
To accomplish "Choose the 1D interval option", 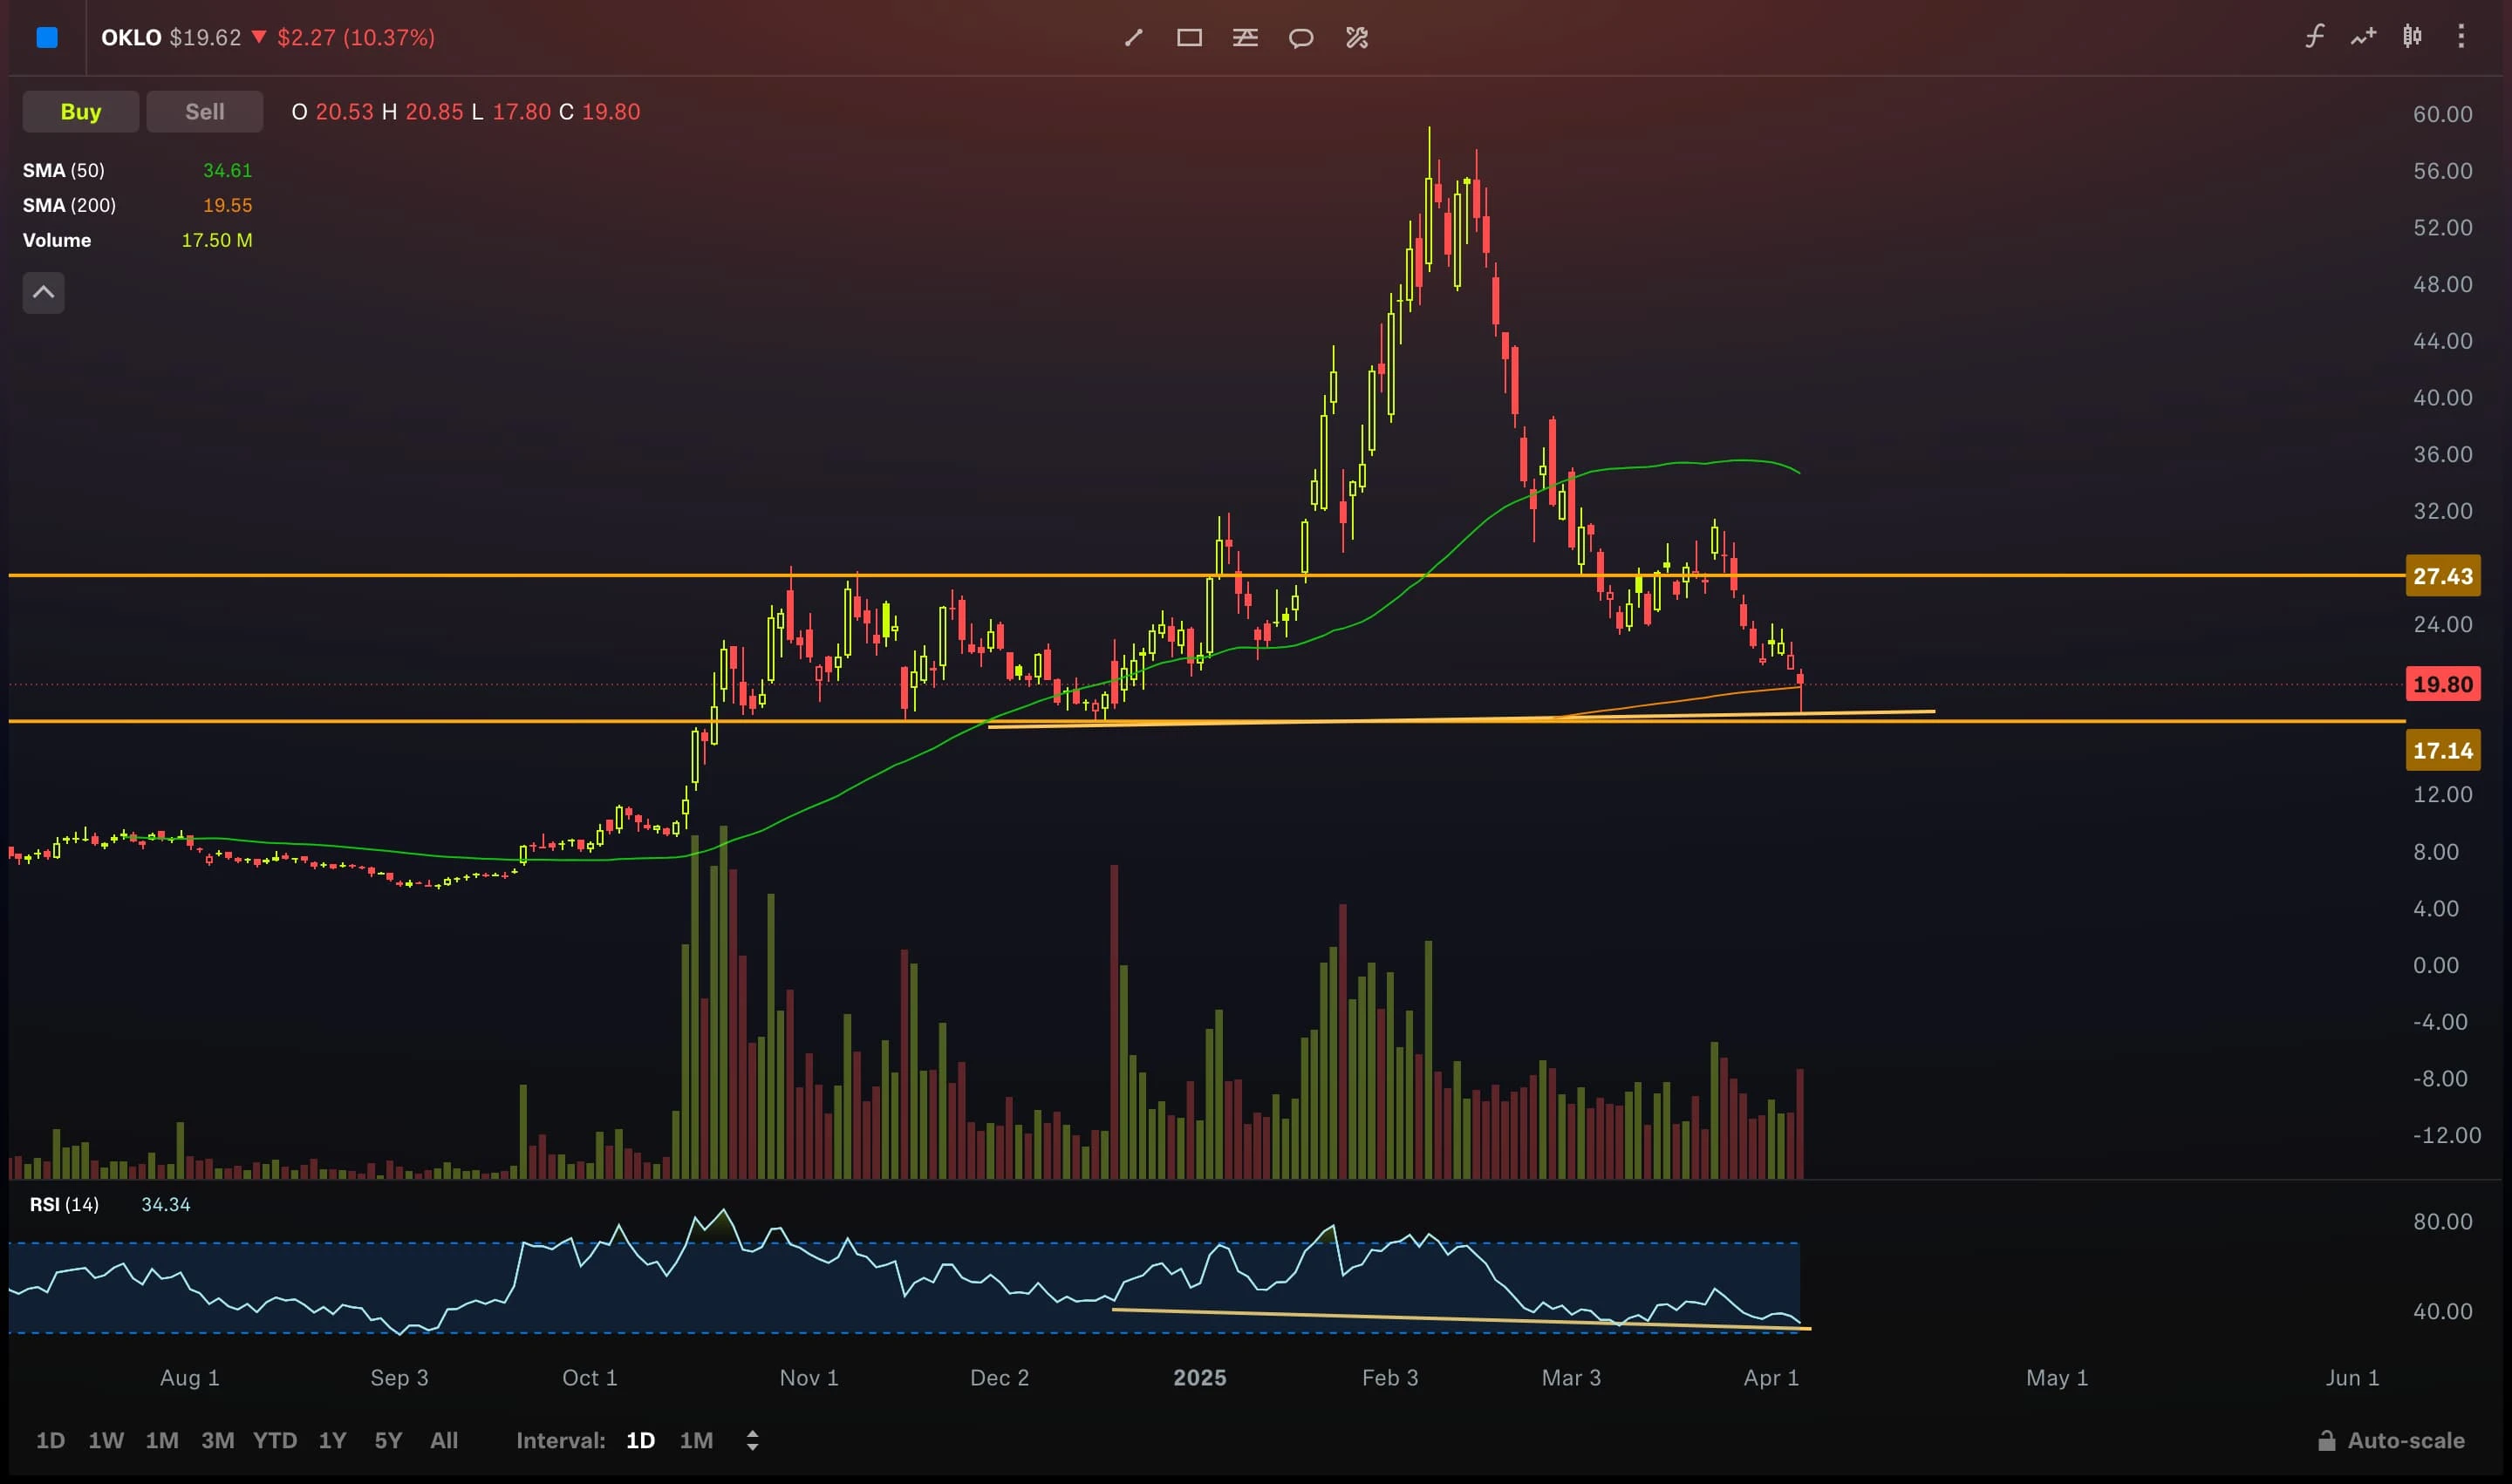I will pos(640,1440).
